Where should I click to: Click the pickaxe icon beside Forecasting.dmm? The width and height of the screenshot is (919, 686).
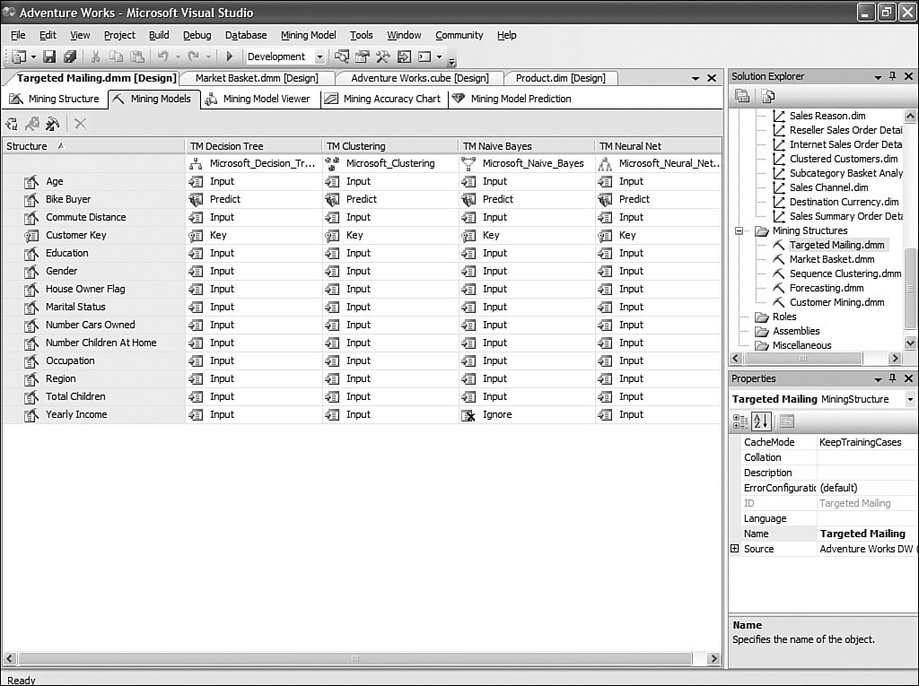pyautogui.click(x=778, y=288)
